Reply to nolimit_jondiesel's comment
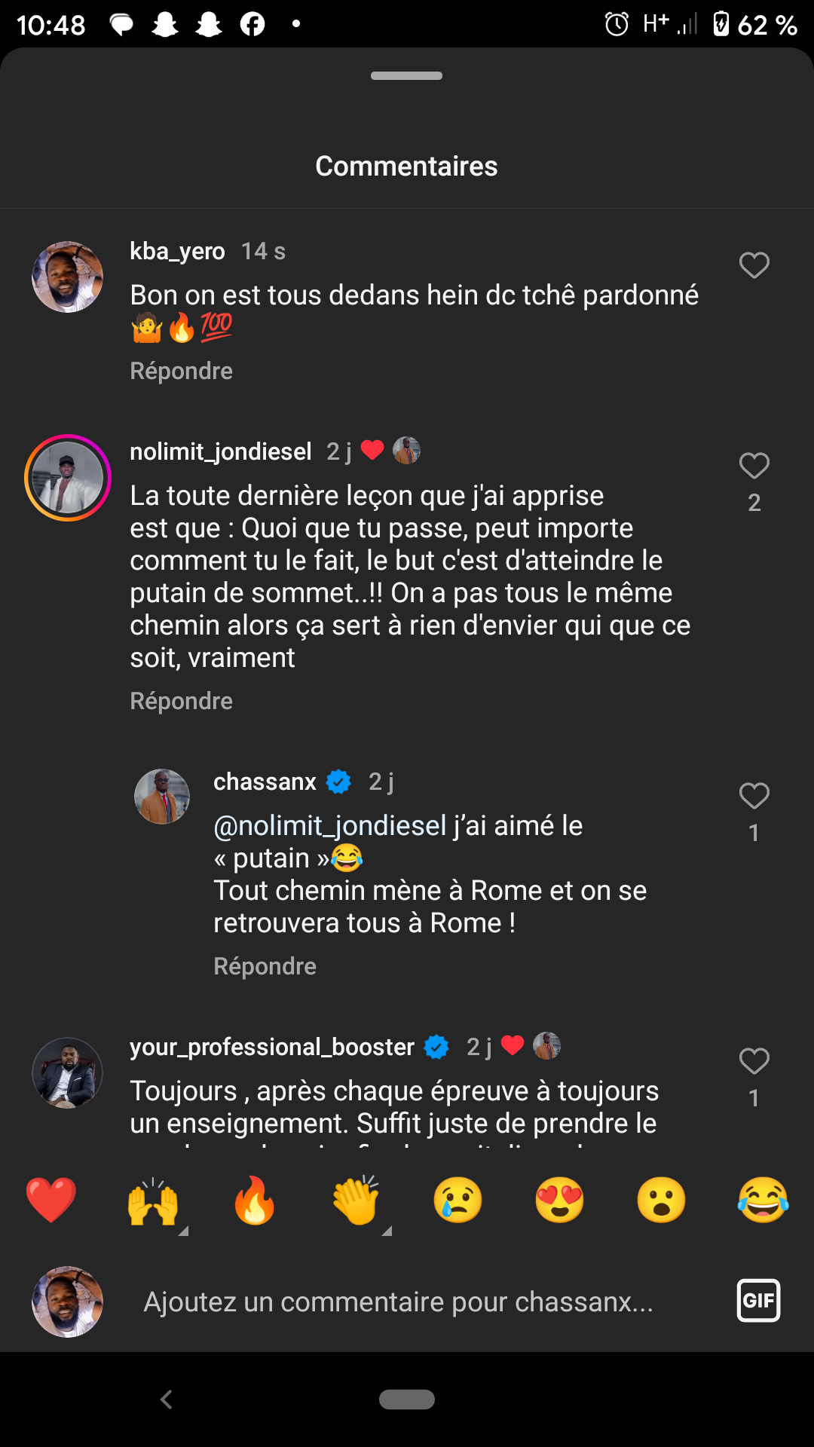 [x=181, y=701]
